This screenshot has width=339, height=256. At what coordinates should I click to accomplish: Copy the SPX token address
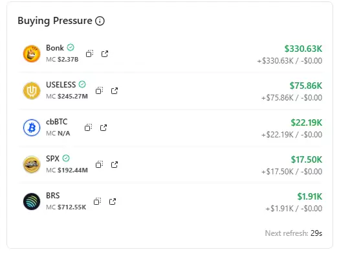click(x=99, y=165)
